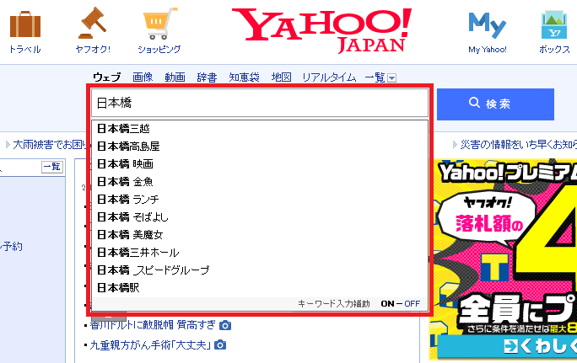Click camera icon beside 九重親方 headline
Image resolution: width=577 pixels, height=363 pixels.
pyautogui.click(x=220, y=344)
